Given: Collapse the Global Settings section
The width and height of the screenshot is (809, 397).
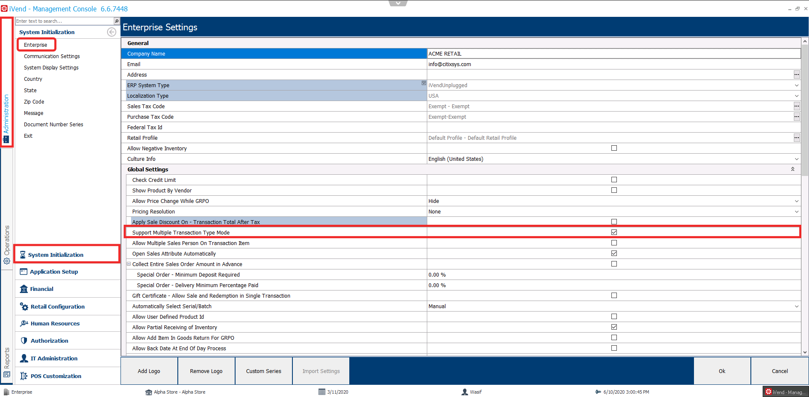Looking at the screenshot, I should click(793, 169).
